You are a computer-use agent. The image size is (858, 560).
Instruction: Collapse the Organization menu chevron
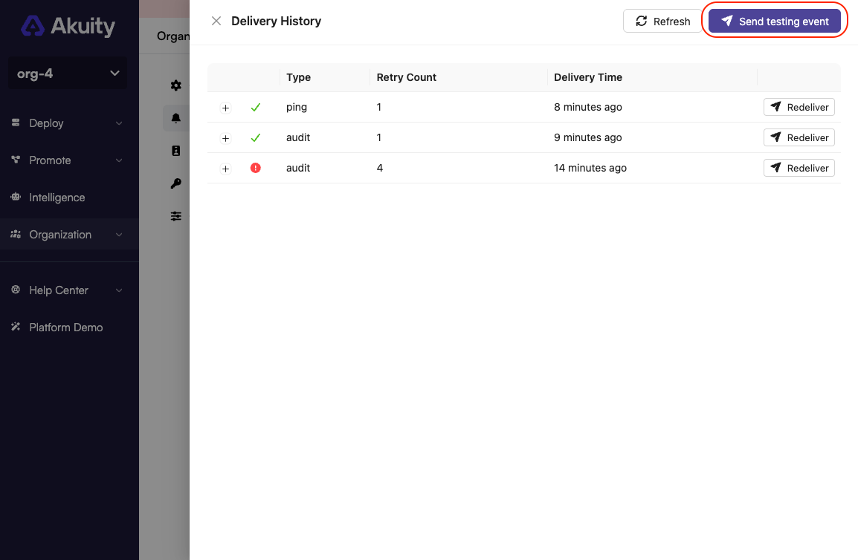119,235
